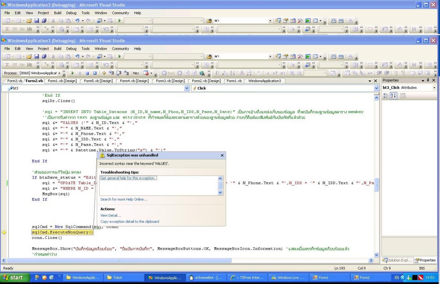
Task: Open Tools menu in back Visual Studio window
Action: tap(85, 13)
